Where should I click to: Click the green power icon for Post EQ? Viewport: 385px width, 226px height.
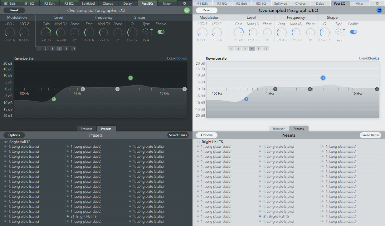point(187,10)
